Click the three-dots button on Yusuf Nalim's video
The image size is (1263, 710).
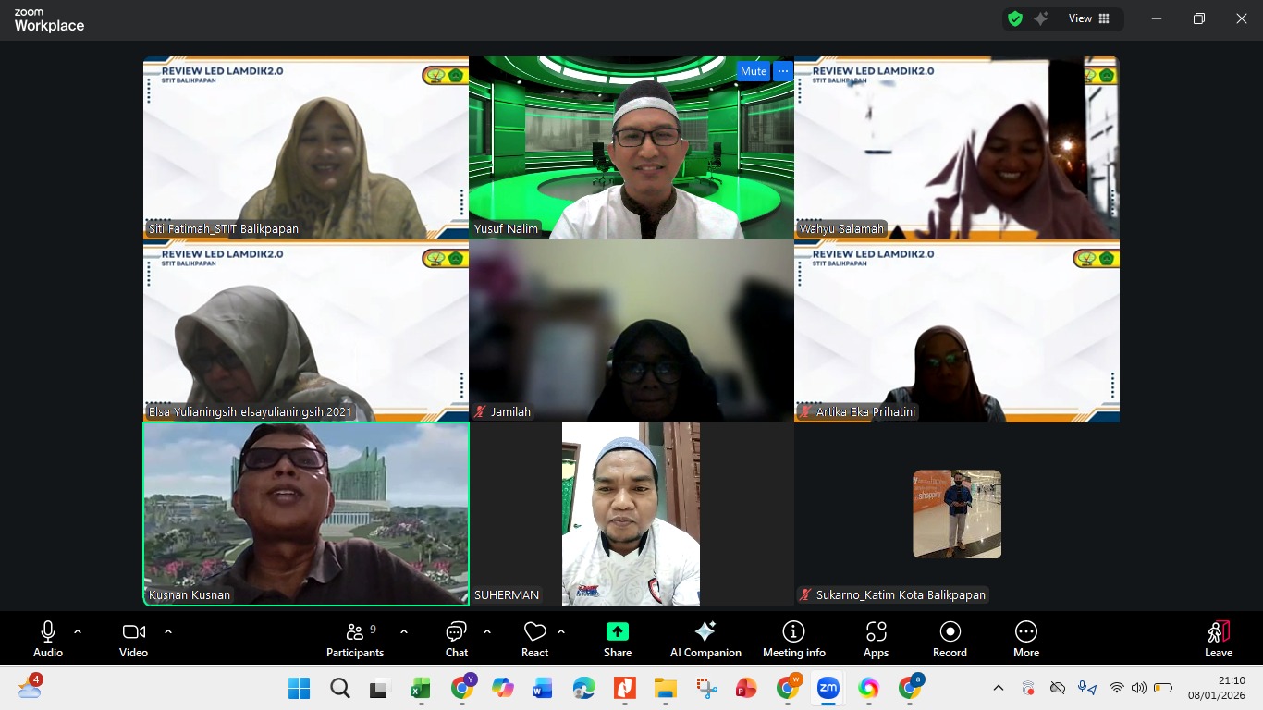pyautogui.click(x=782, y=71)
